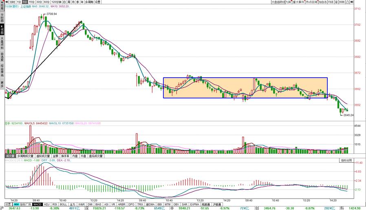The width and height of the screenshot is (366, 210).
Task: Click the arrow icon at top-left corner
Action: point(9,2)
